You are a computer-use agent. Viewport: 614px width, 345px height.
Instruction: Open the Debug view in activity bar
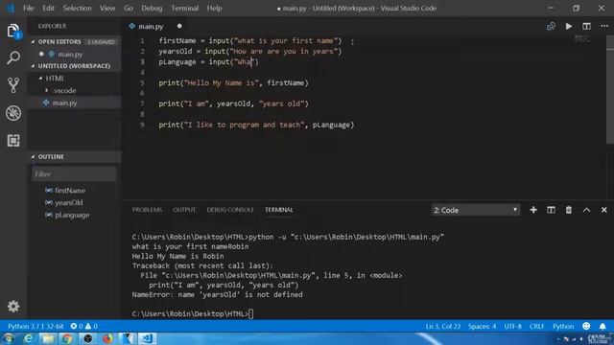(13, 113)
